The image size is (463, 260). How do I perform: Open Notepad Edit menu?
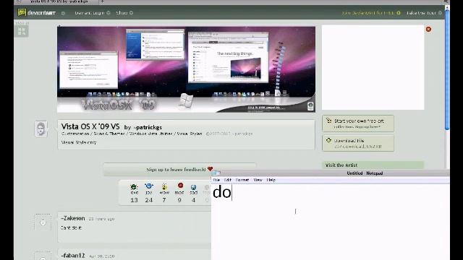tap(228, 180)
